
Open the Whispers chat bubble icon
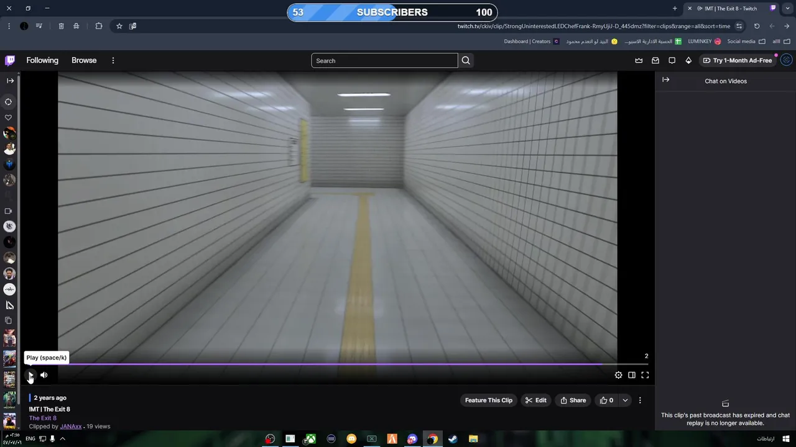coord(672,60)
